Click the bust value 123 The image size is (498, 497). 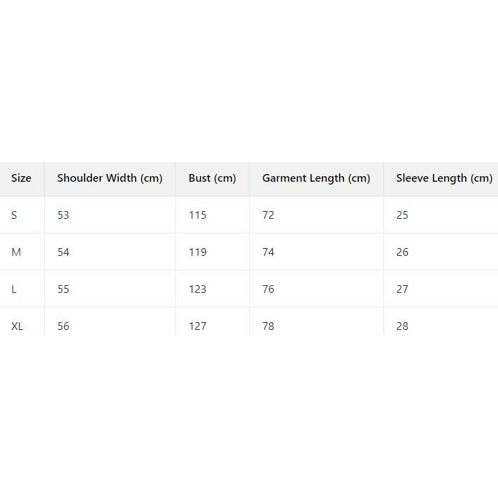[x=198, y=289]
